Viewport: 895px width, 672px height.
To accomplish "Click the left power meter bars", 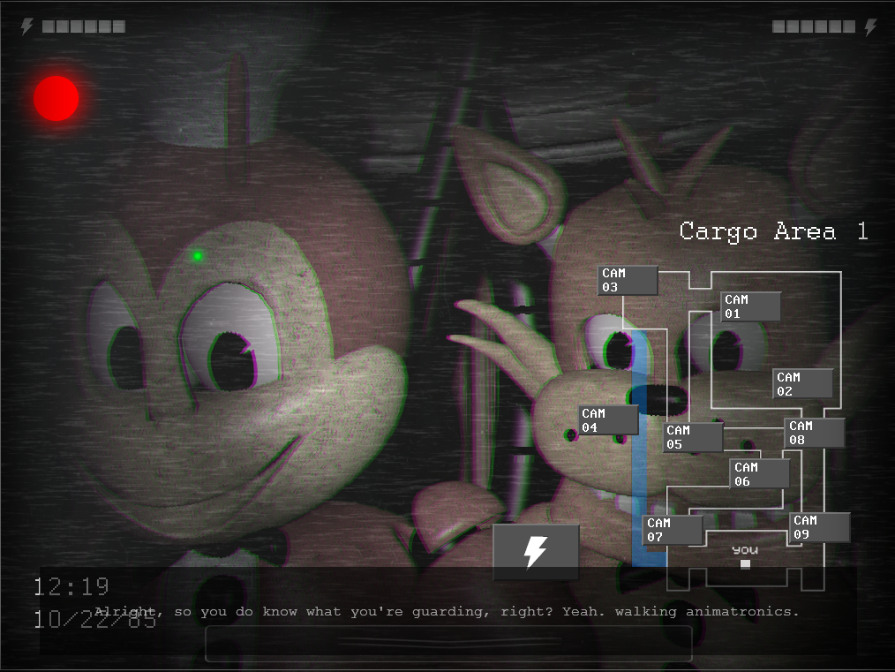I will [x=83, y=26].
